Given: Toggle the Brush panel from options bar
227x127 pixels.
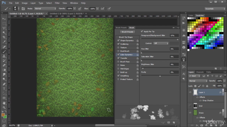Looking at the screenshot, I should tap(23, 8).
